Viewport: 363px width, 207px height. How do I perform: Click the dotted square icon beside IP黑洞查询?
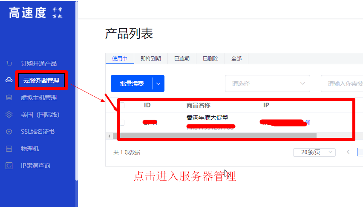[x=9, y=166]
